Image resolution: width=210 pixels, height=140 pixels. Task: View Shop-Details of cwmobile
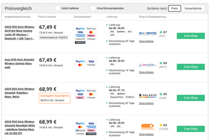click(x=146, y=72)
